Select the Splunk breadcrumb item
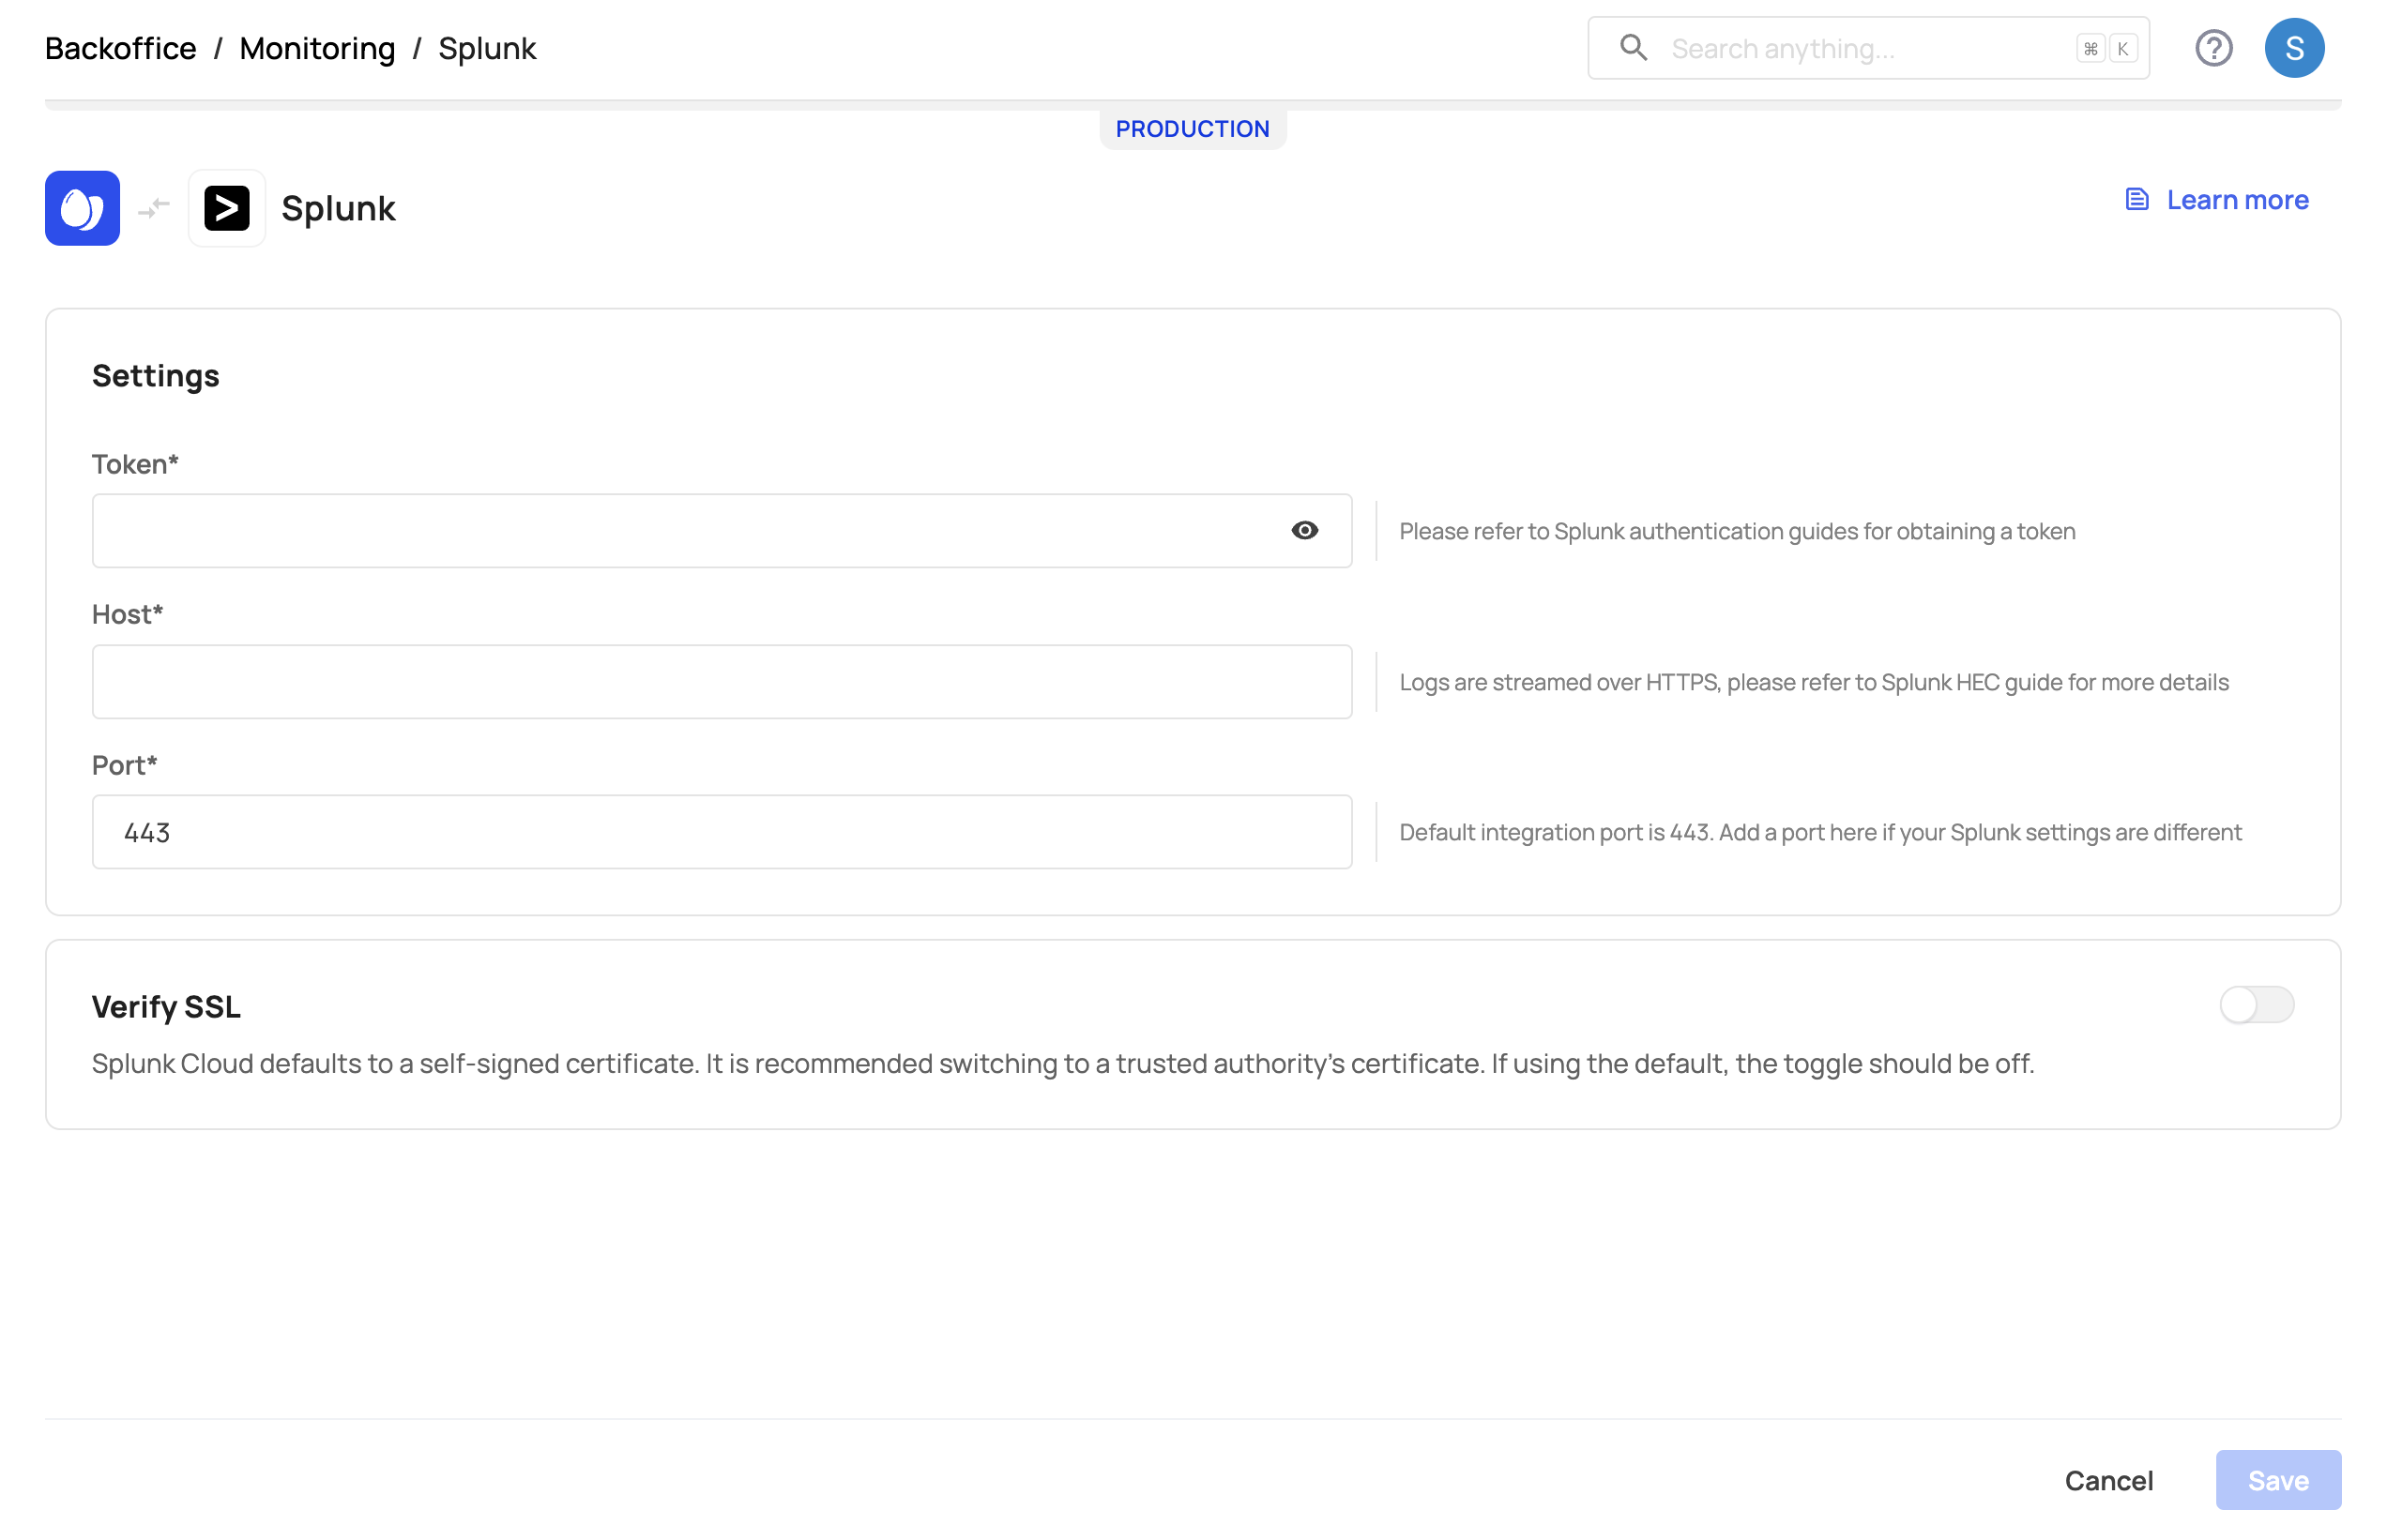Viewport: 2387px width, 1540px height. click(487, 48)
